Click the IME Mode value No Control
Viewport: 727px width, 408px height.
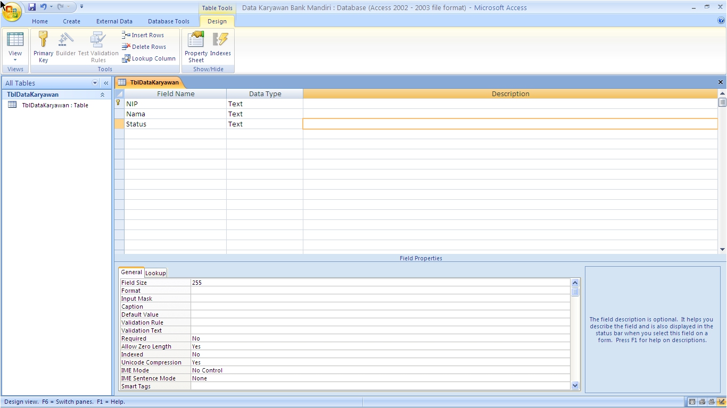pos(380,370)
